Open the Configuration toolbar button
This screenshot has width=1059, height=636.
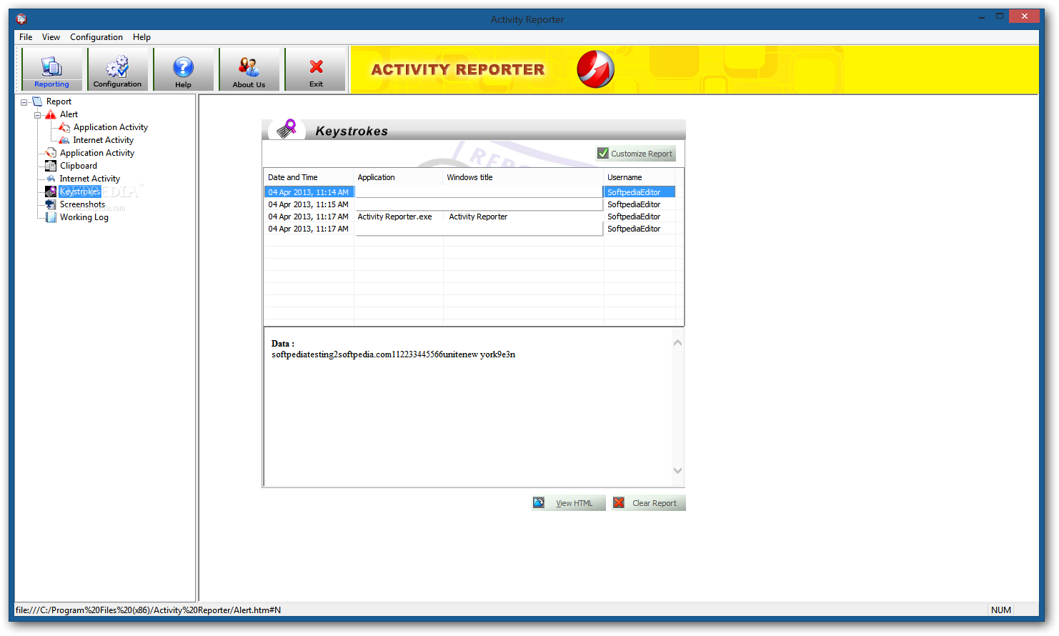[x=117, y=69]
